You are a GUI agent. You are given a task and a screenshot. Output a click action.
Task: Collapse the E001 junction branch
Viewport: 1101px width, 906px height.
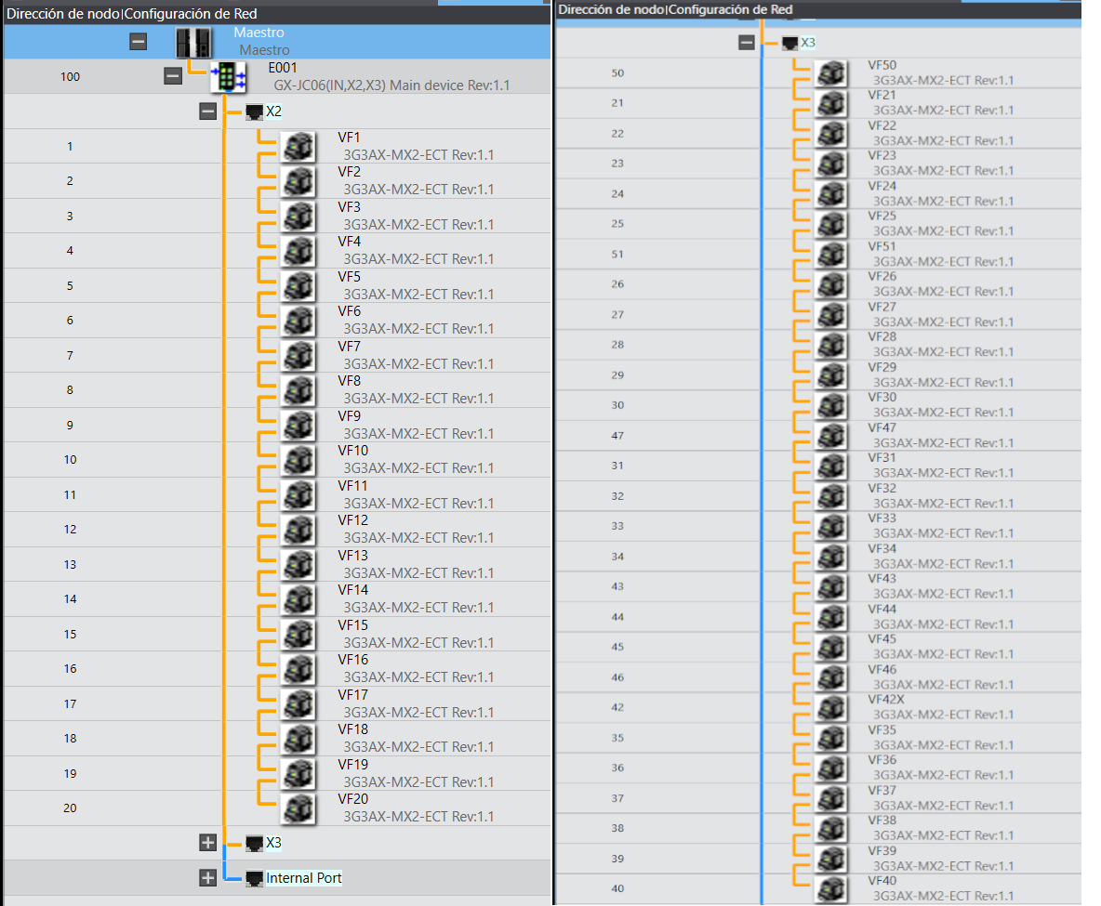173,76
